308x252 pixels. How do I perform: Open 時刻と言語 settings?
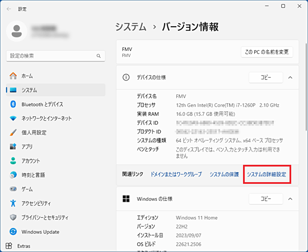point(55,175)
